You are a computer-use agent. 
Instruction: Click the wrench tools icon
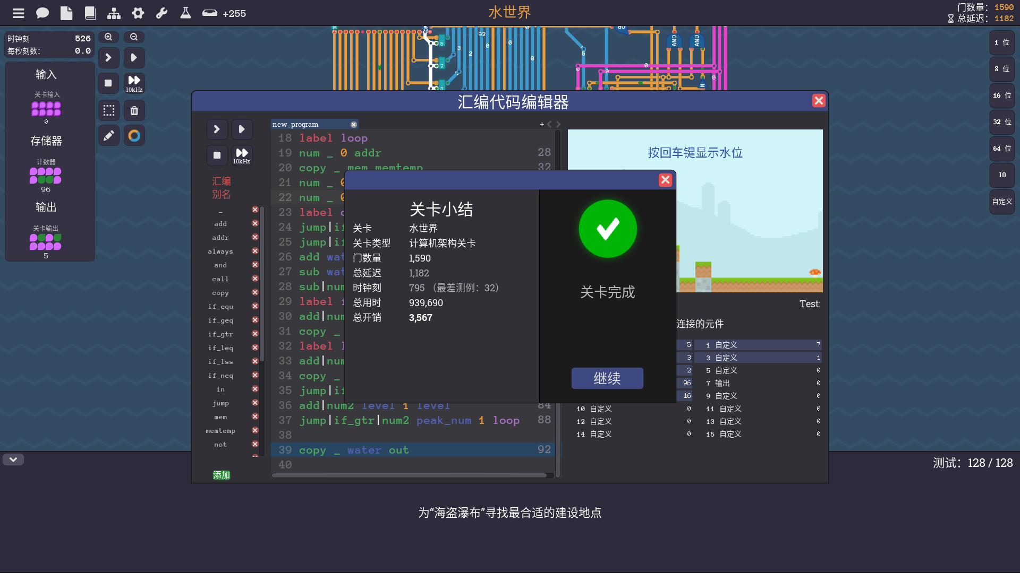161,13
